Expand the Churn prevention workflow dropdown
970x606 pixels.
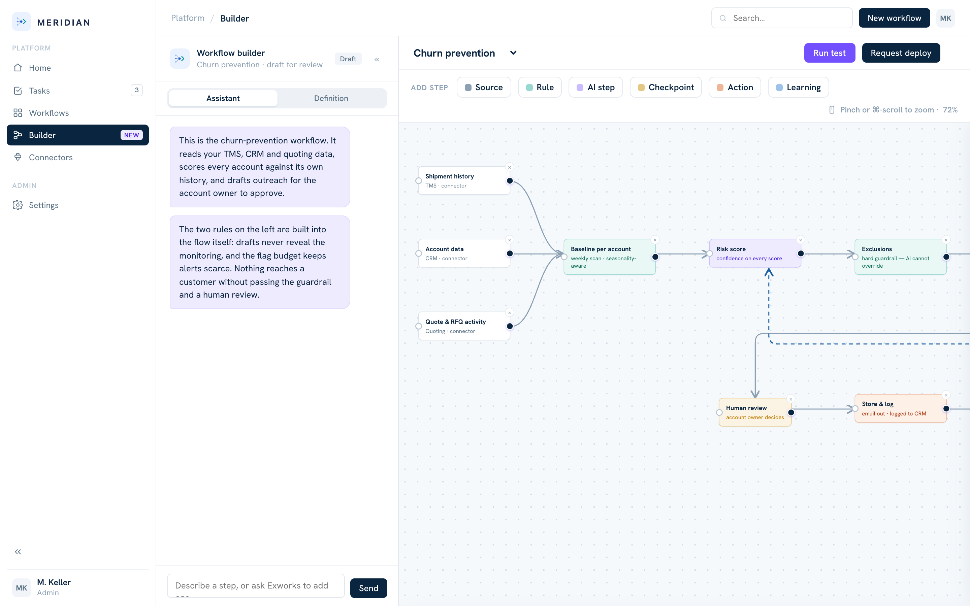coord(513,53)
